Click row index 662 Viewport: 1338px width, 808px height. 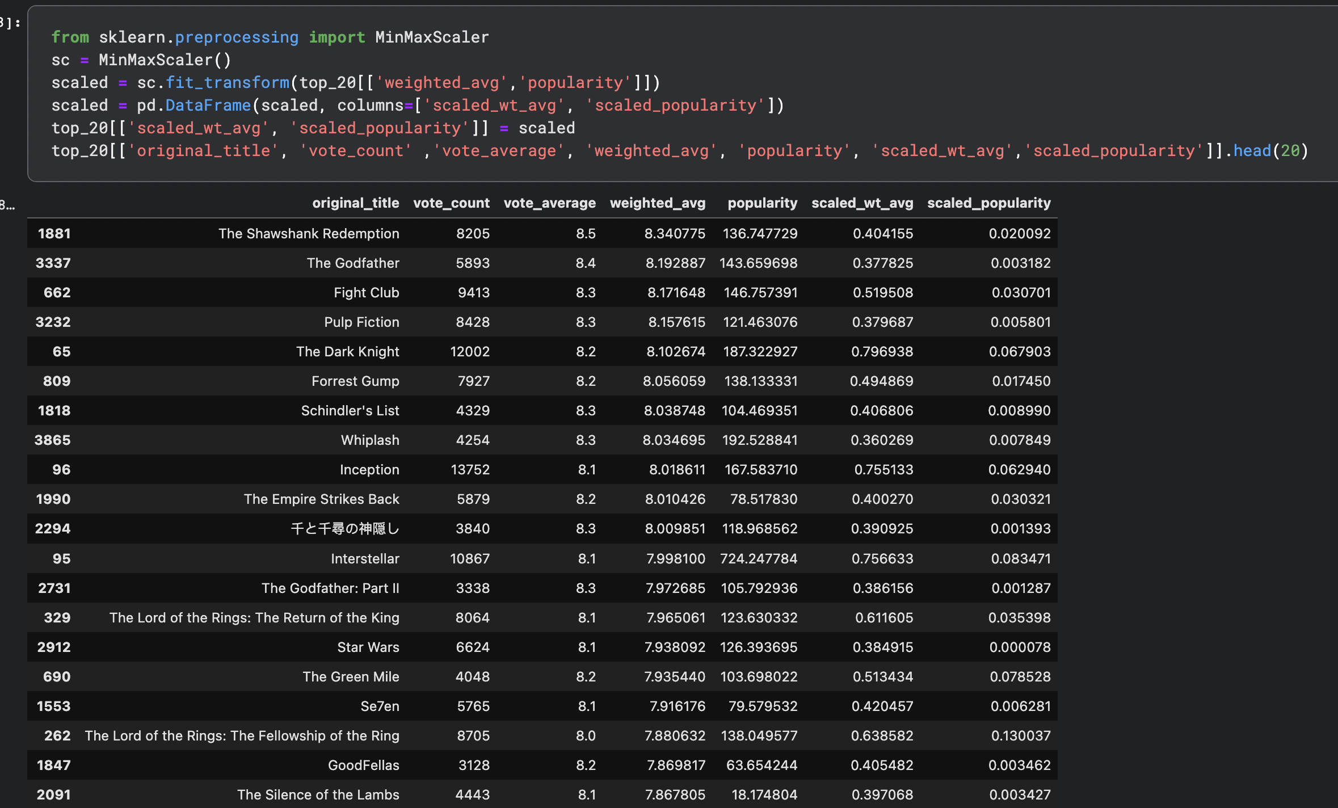[57, 292]
